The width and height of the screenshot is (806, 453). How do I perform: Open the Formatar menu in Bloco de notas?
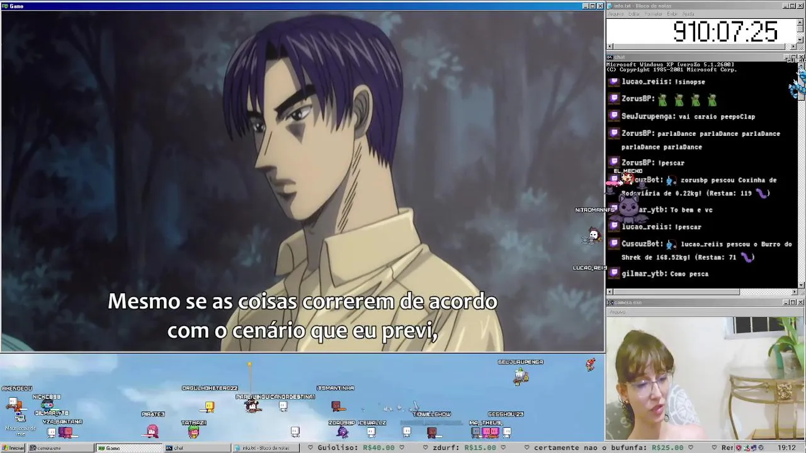coord(654,14)
